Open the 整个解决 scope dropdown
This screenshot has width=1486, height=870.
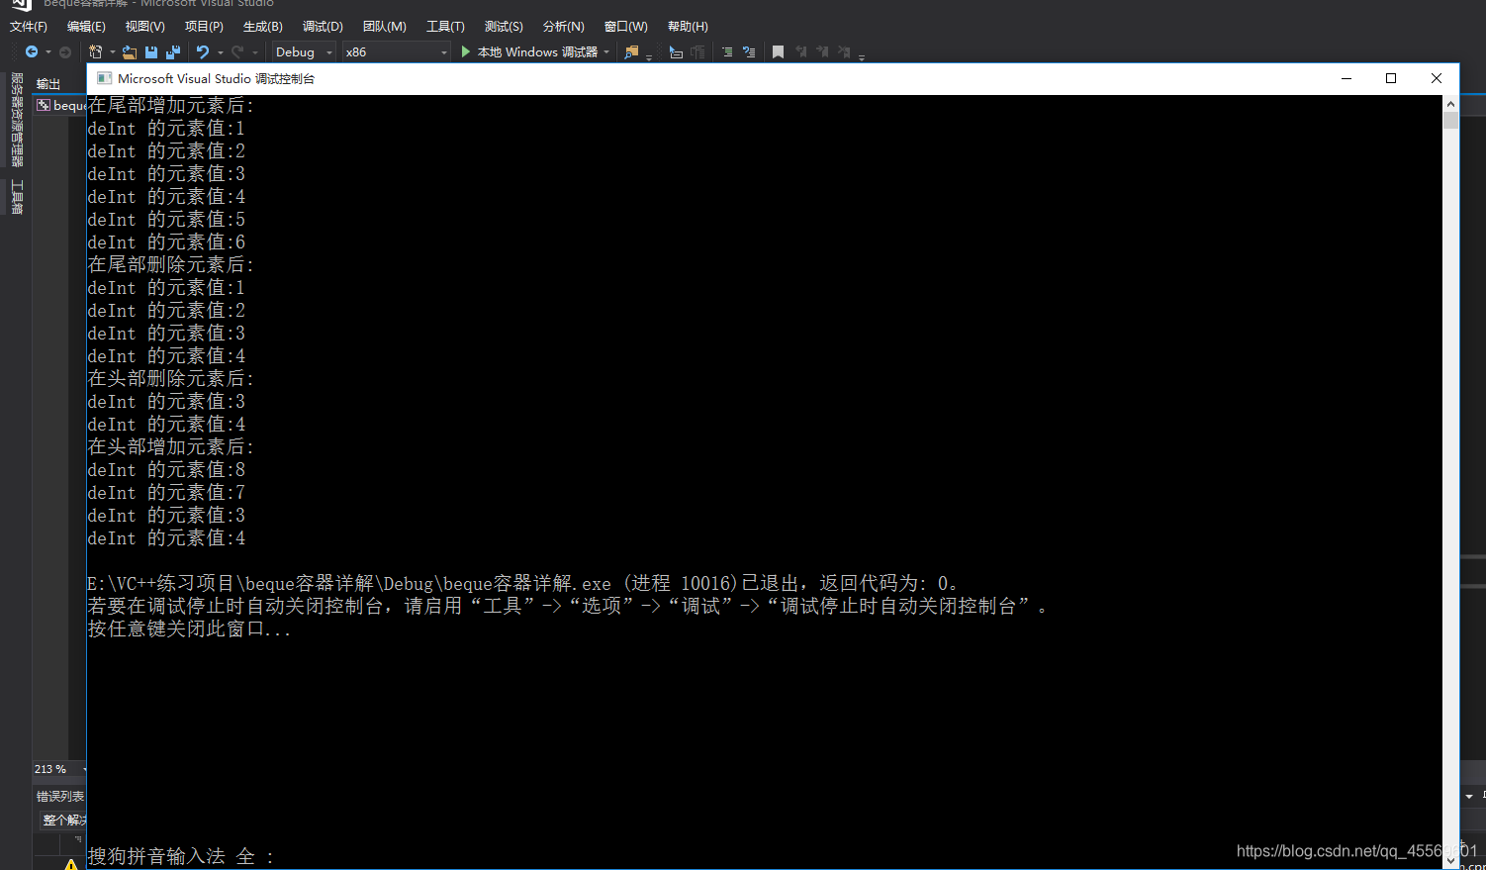click(x=63, y=820)
